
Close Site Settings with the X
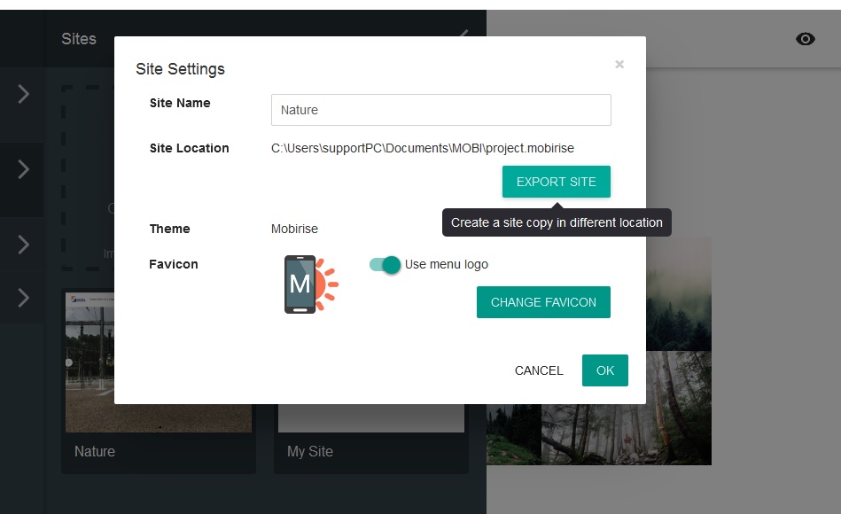tap(619, 64)
